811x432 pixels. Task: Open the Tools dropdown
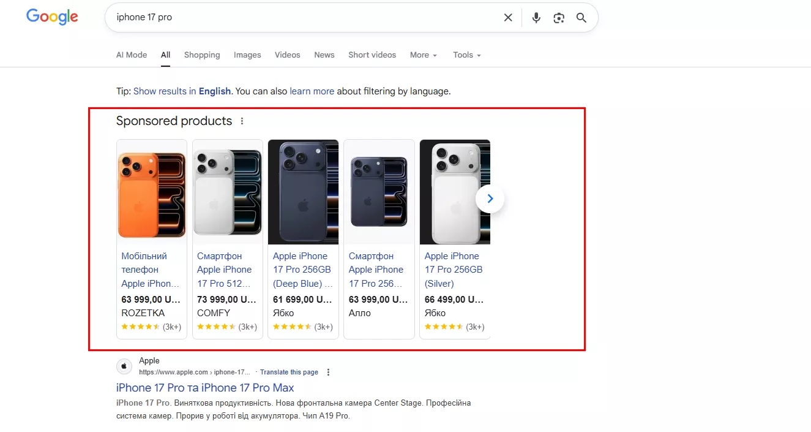point(466,55)
